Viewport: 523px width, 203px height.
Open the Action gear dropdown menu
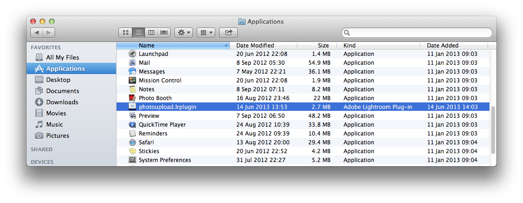pos(183,33)
